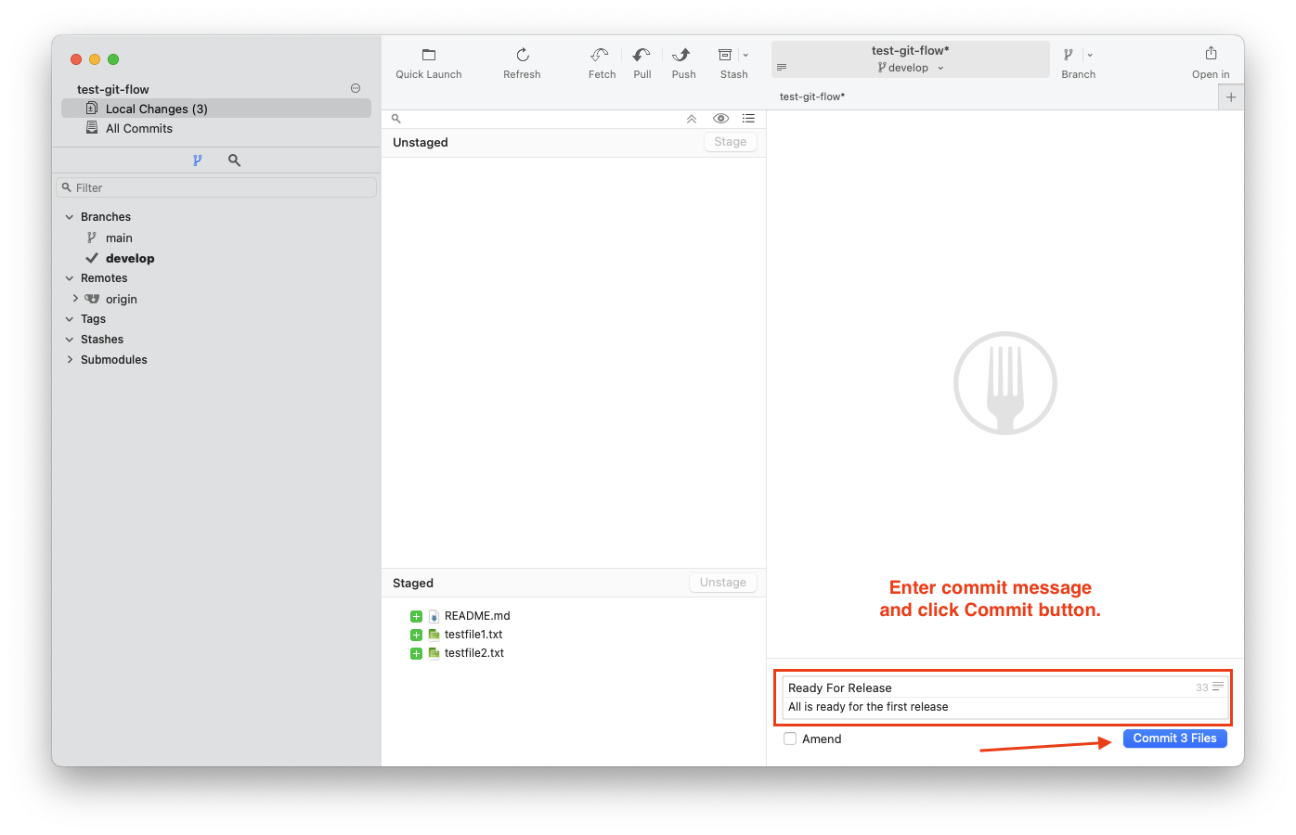This screenshot has height=835, width=1296.
Task: Click the Quick Launch toolbar icon
Action: click(428, 56)
